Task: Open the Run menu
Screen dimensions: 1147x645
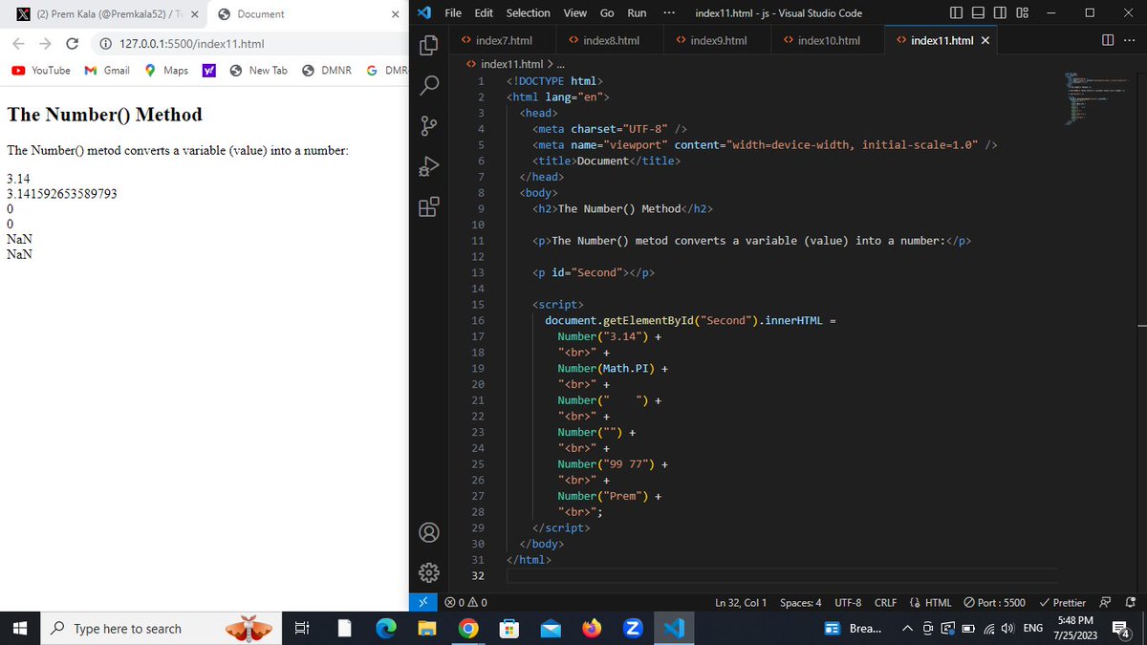Action: (x=637, y=13)
